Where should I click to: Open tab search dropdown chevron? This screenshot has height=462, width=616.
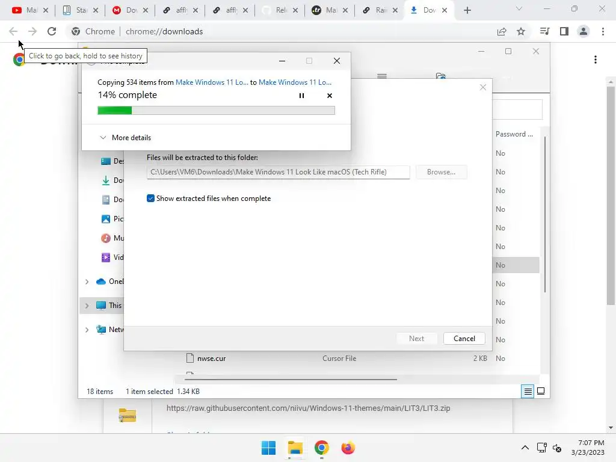(x=519, y=8)
